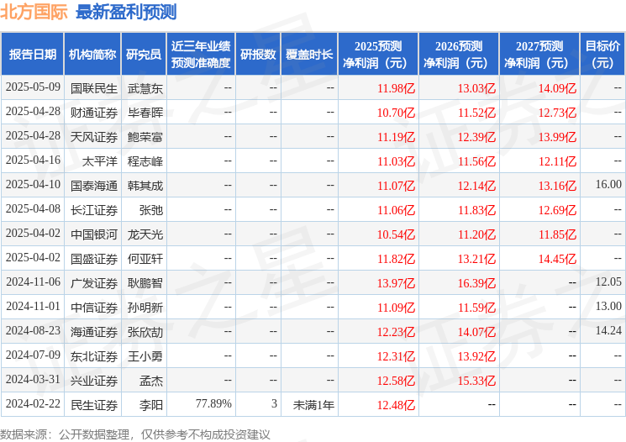The image size is (626, 442).
Task: Select institution 天风证券
Action: [x=94, y=137]
